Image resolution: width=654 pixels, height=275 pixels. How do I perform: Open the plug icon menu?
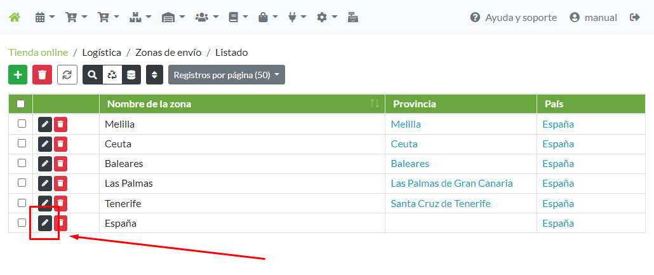[297, 18]
